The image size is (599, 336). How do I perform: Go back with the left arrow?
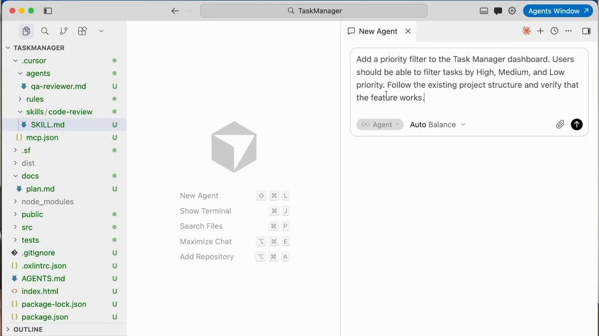click(175, 11)
